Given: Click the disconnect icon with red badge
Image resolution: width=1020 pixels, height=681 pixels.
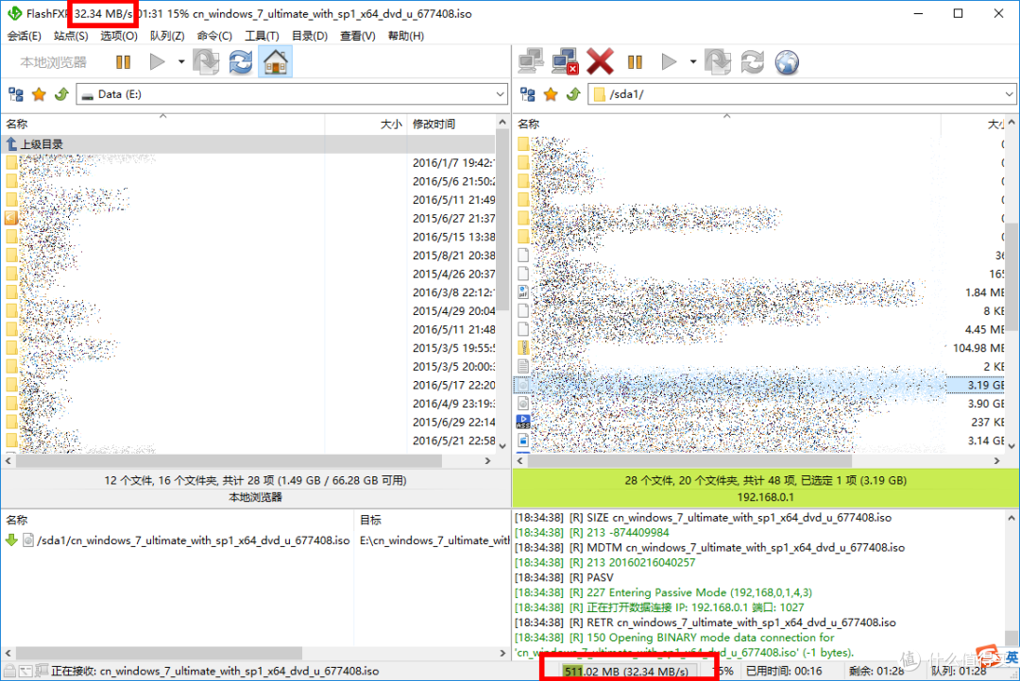Looking at the screenshot, I should click(565, 62).
